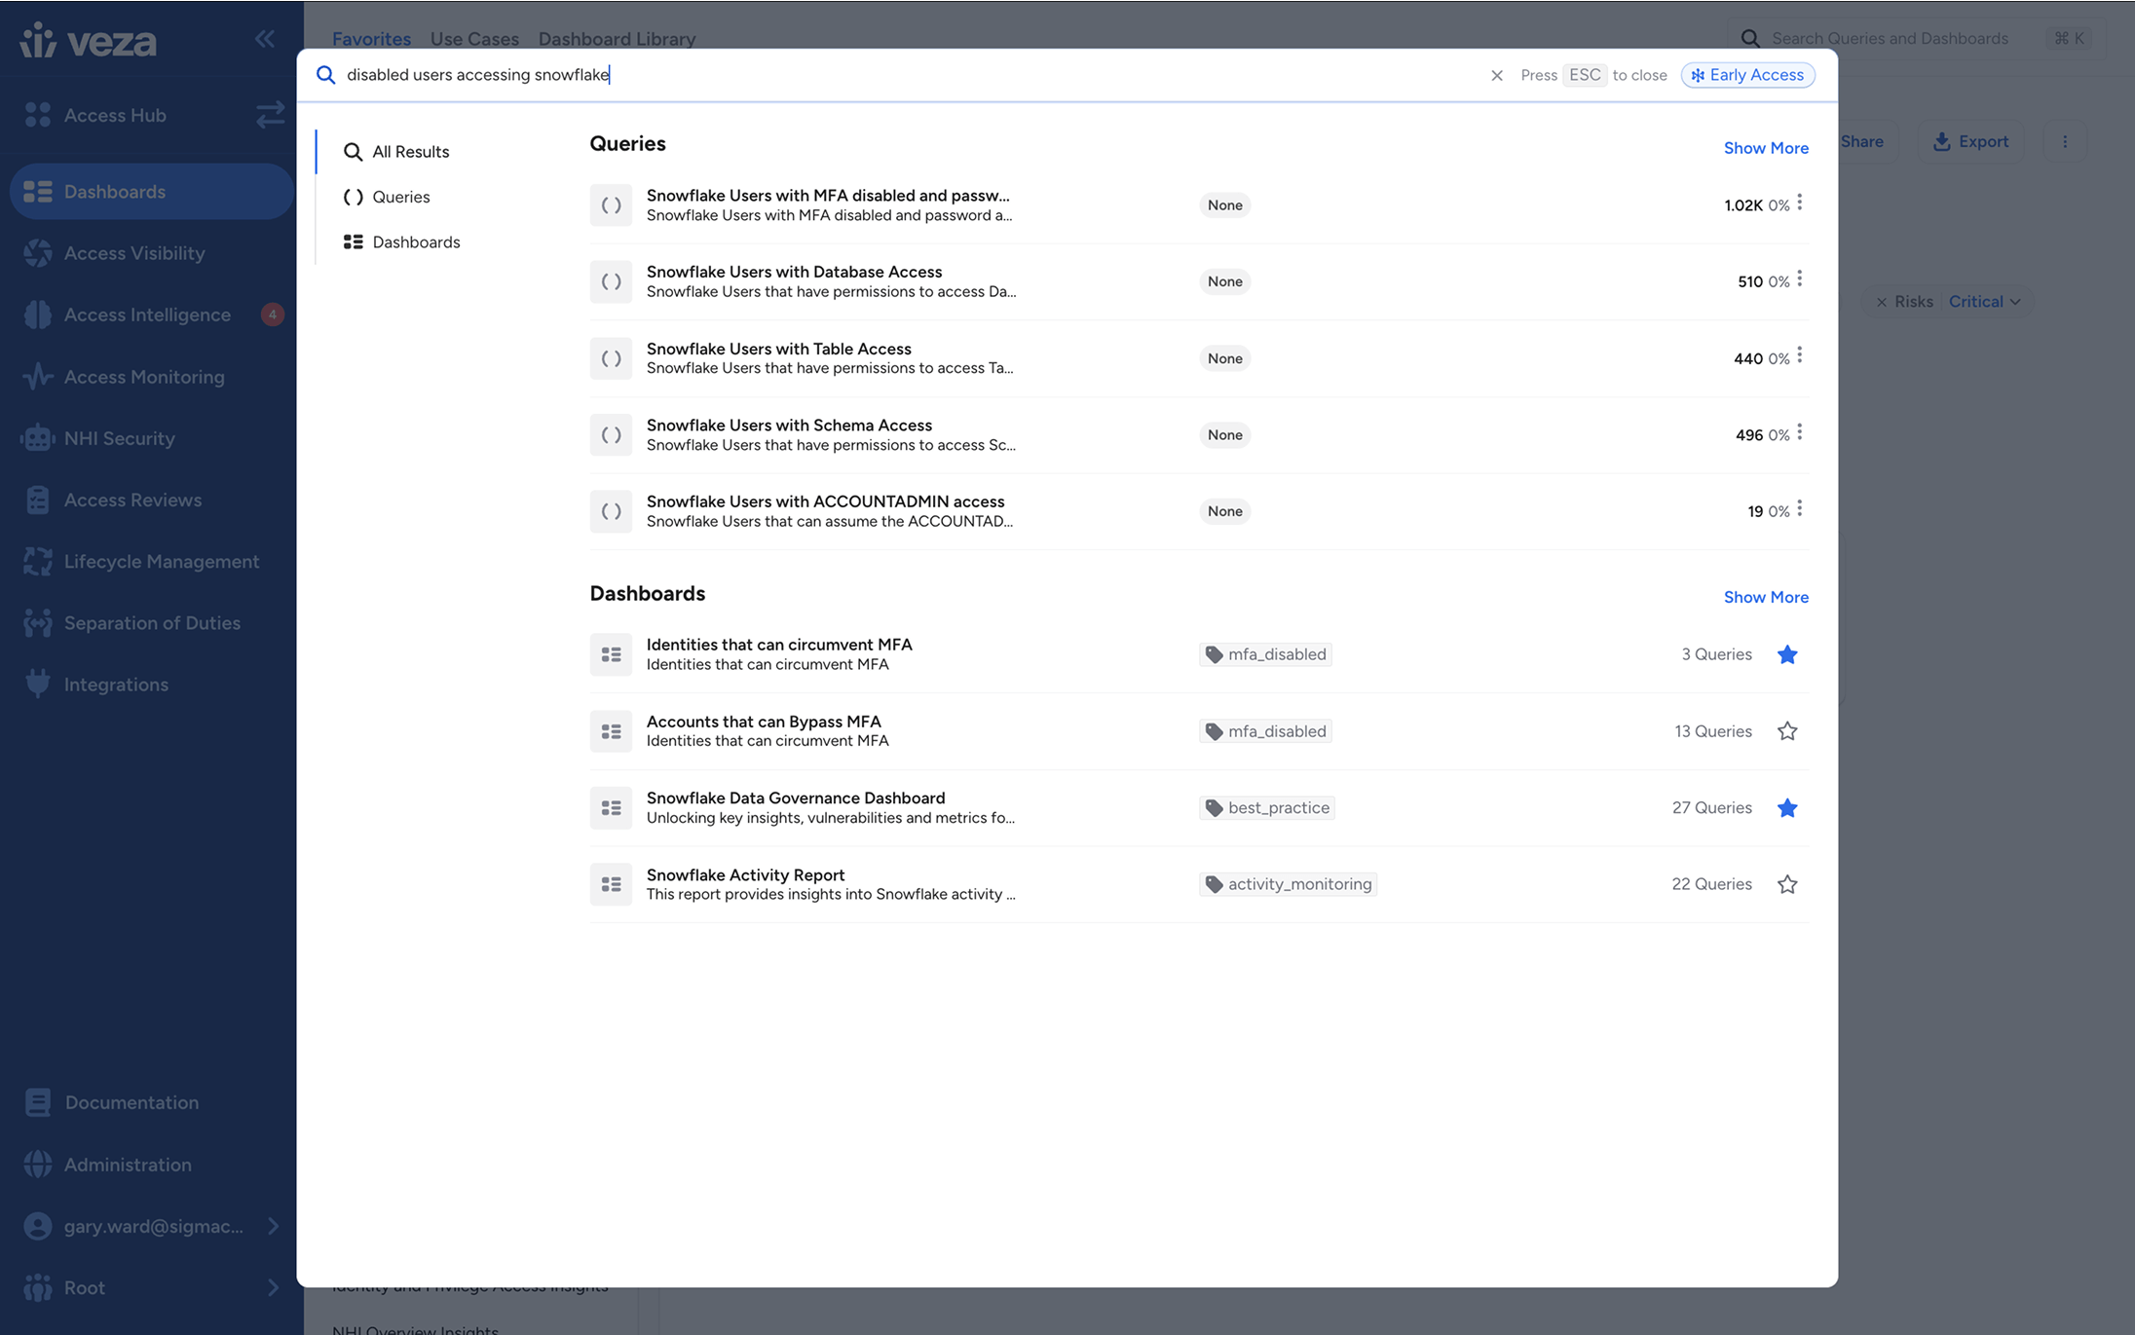Viewport: 2135px width, 1335px height.
Task: Remove Risks filter chip in background
Action: point(1881,302)
